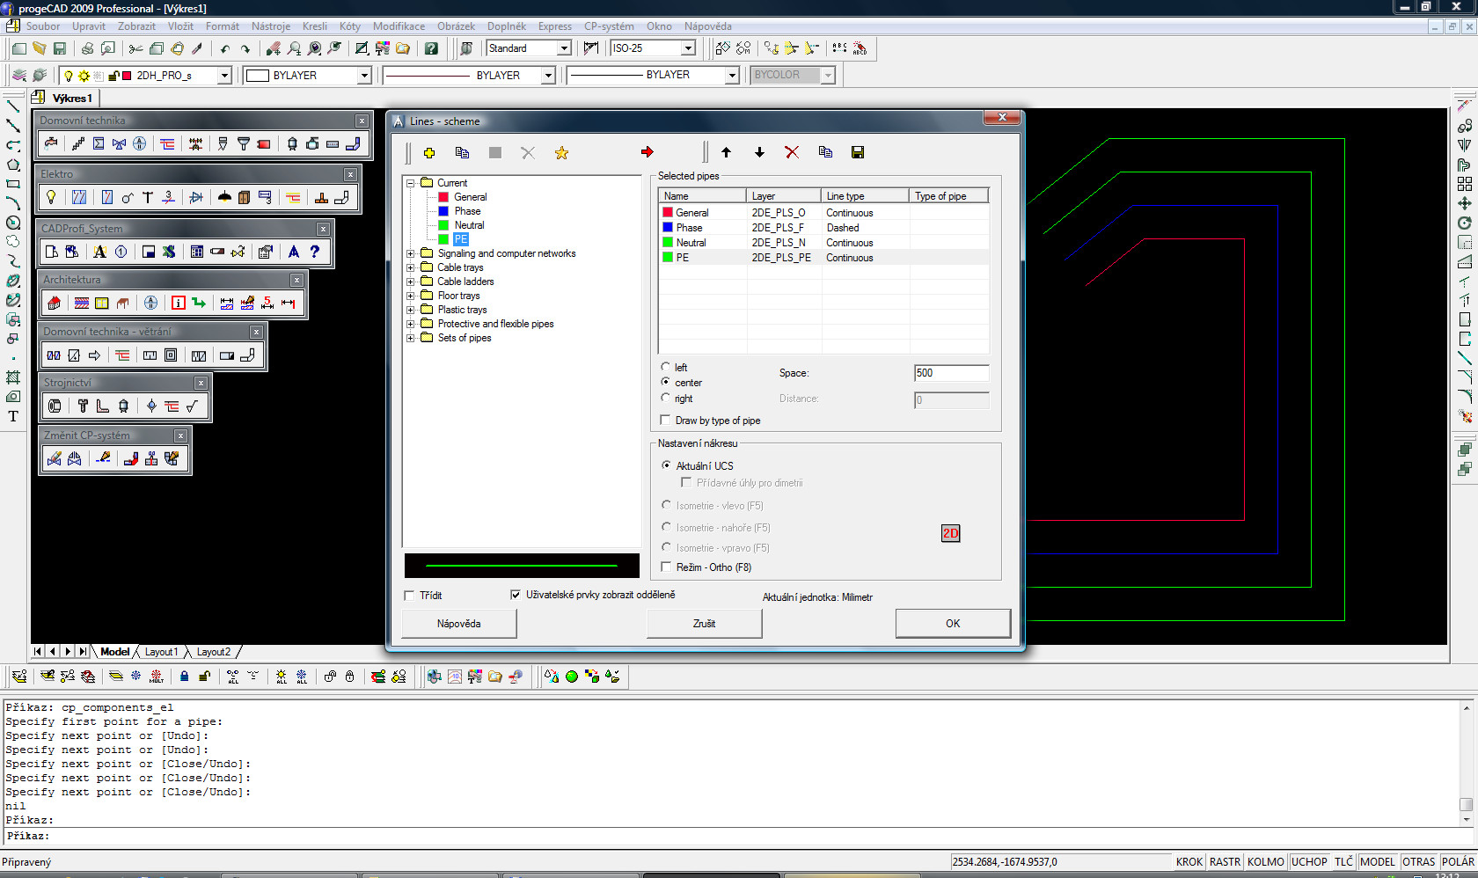Open the Soubor menu
Image resolution: width=1478 pixels, height=878 pixels.
43,26
